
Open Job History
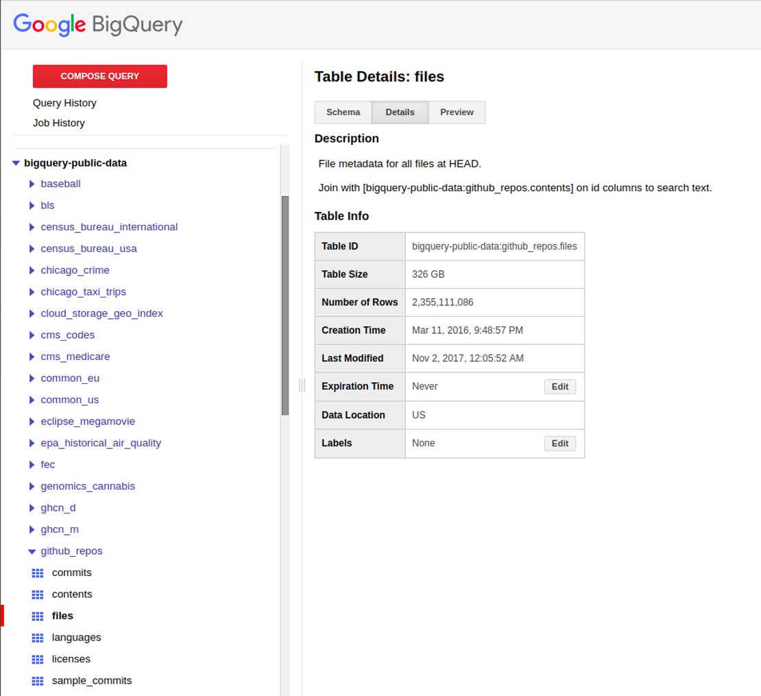pos(59,123)
